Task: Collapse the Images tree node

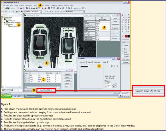Action: click(3, 19)
